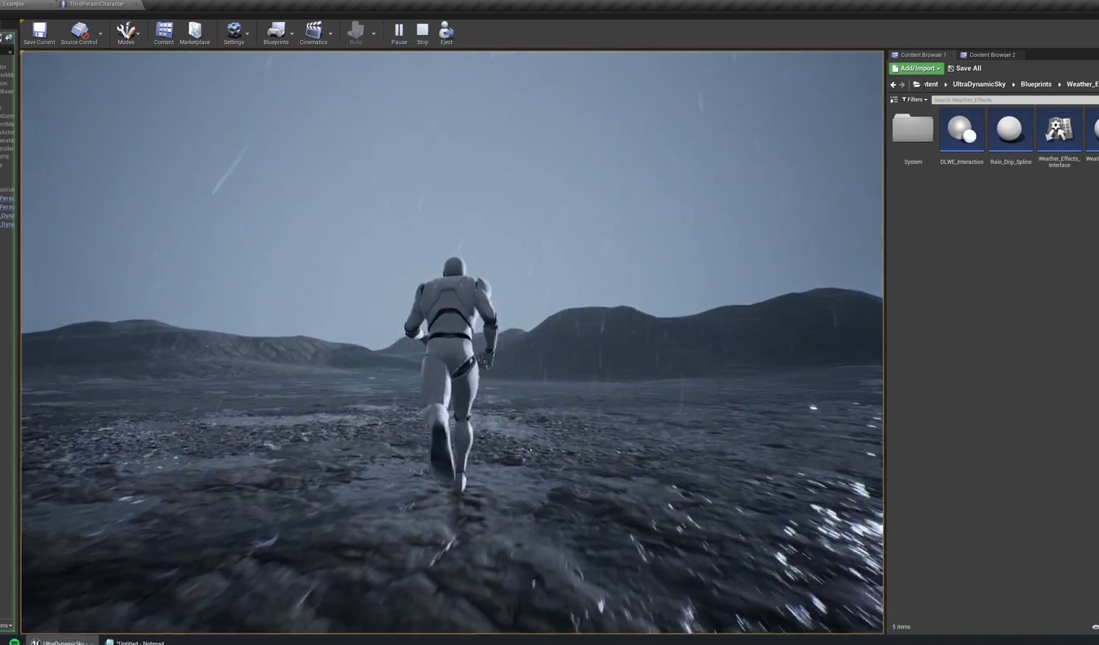The image size is (1099, 645).
Task: Open the Filters dropdown
Action: (914, 99)
